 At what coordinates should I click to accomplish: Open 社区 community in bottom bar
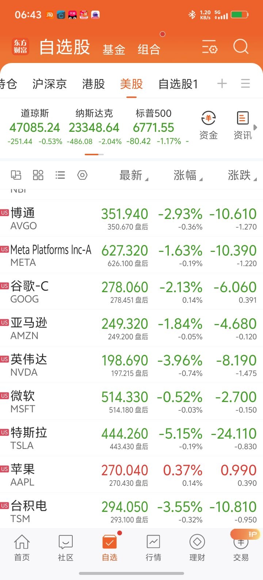[x=66, y=547]
